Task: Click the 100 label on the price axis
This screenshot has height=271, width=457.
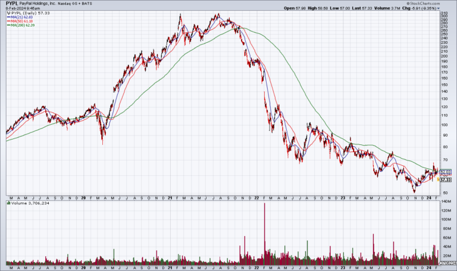Action: point(444,125)
